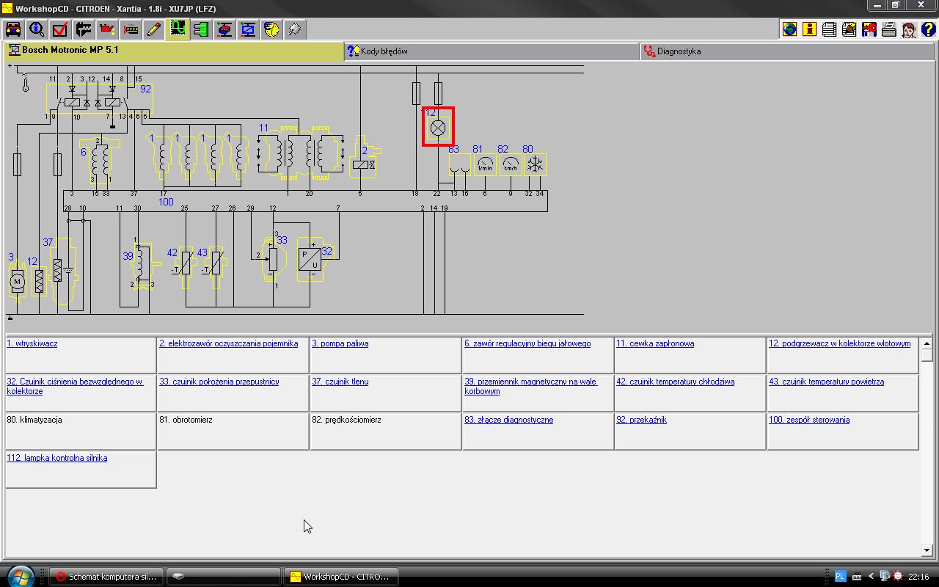The width and height of the screenshot is (939, 587).
Task: Click the grey spark plug icon
Action: click(x=295, y=29)
